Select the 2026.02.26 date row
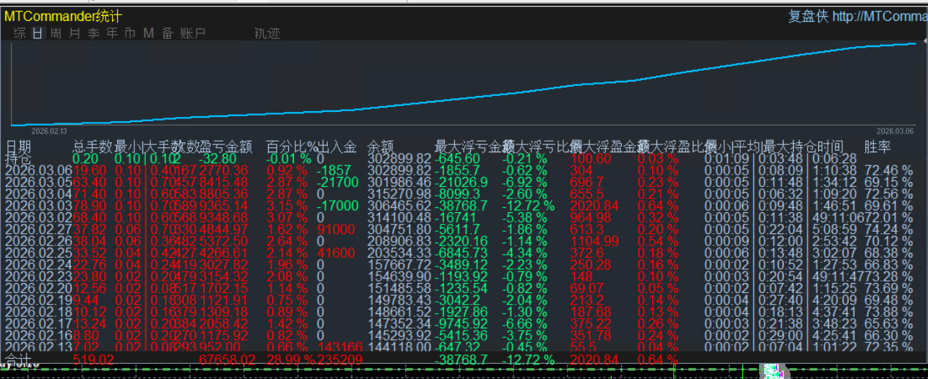The height and width of the screenshot is (379, 928). [38, 240]
